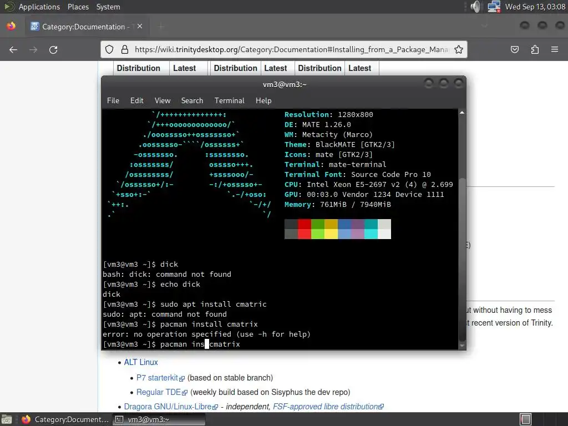Reload the Trinity wiki page
The width and height of the screenshot is (568, 426).
[53, 49]
